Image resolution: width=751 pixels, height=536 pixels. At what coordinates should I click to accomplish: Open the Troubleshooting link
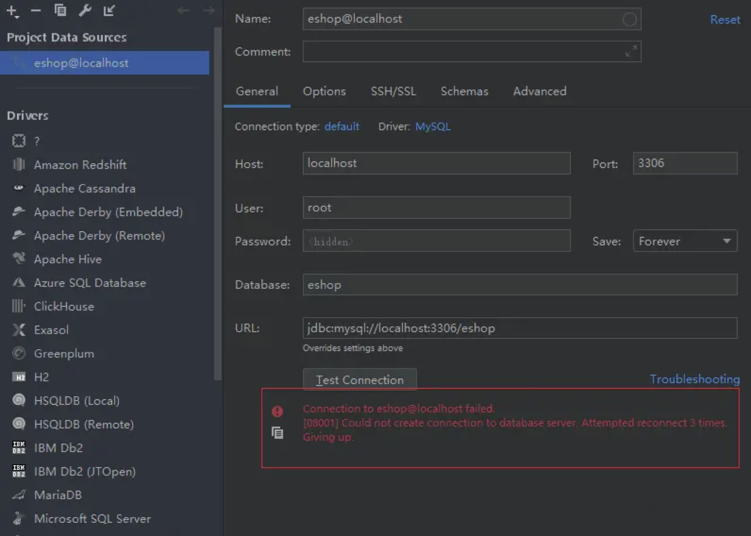(694, 379)
